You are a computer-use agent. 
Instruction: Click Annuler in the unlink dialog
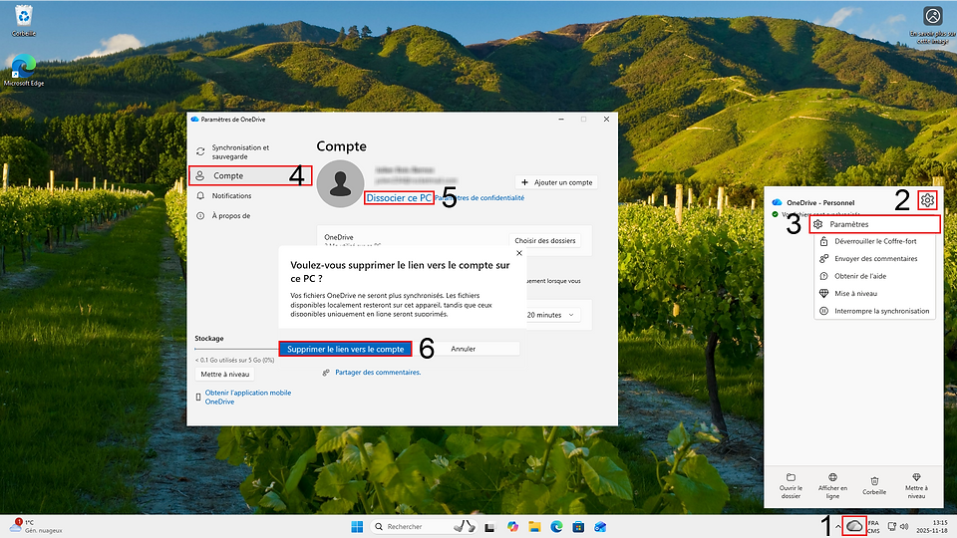pos(464,349)
